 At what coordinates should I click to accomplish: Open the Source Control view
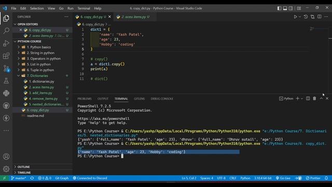click(x=6, y=68)
